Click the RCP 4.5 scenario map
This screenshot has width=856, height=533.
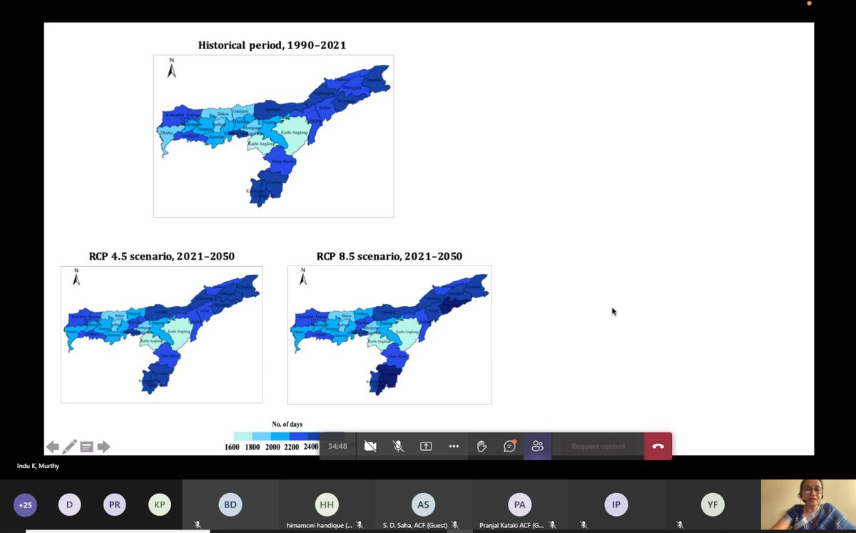[x=161, y=335]
